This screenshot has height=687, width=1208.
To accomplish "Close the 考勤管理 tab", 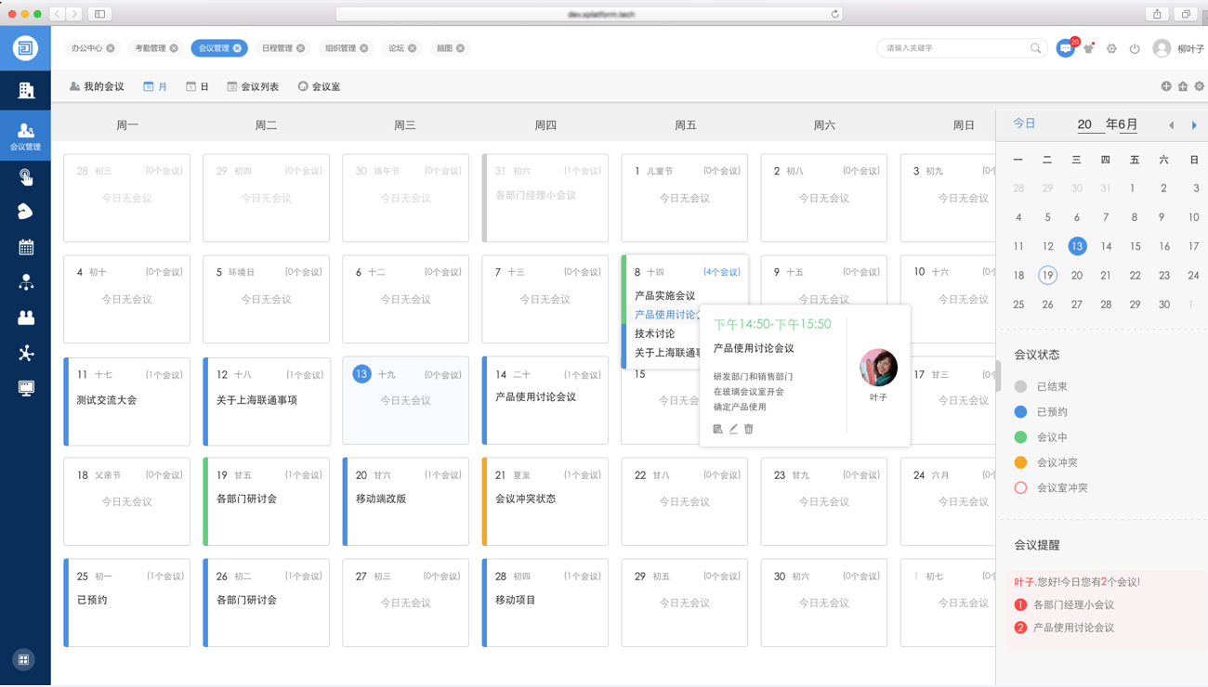I will (x=174, y=48).
